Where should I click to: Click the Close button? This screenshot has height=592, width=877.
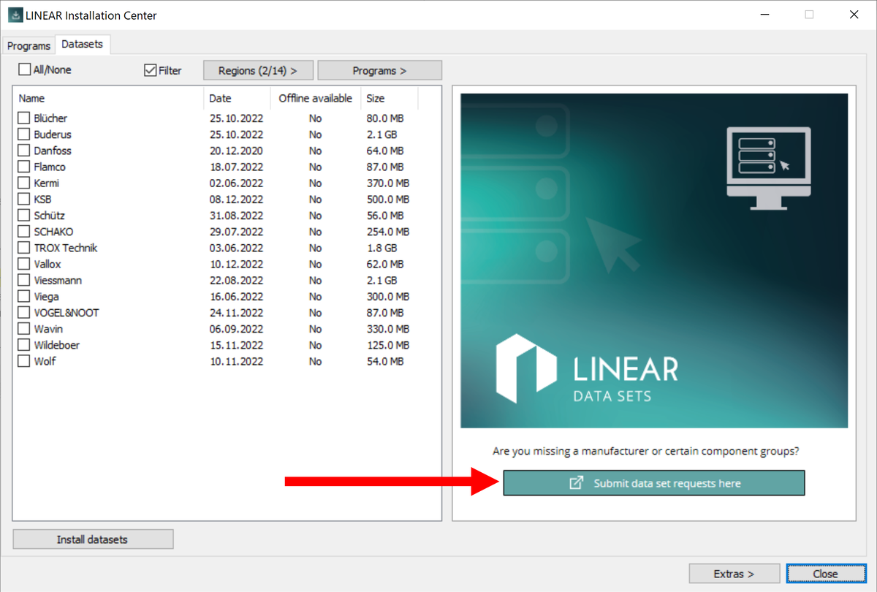[x=826, y=573]
